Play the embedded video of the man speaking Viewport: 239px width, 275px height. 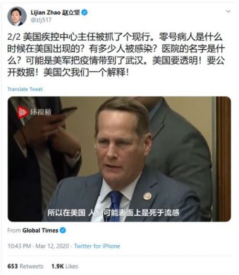pyautogui.click(x=119, y=159)
